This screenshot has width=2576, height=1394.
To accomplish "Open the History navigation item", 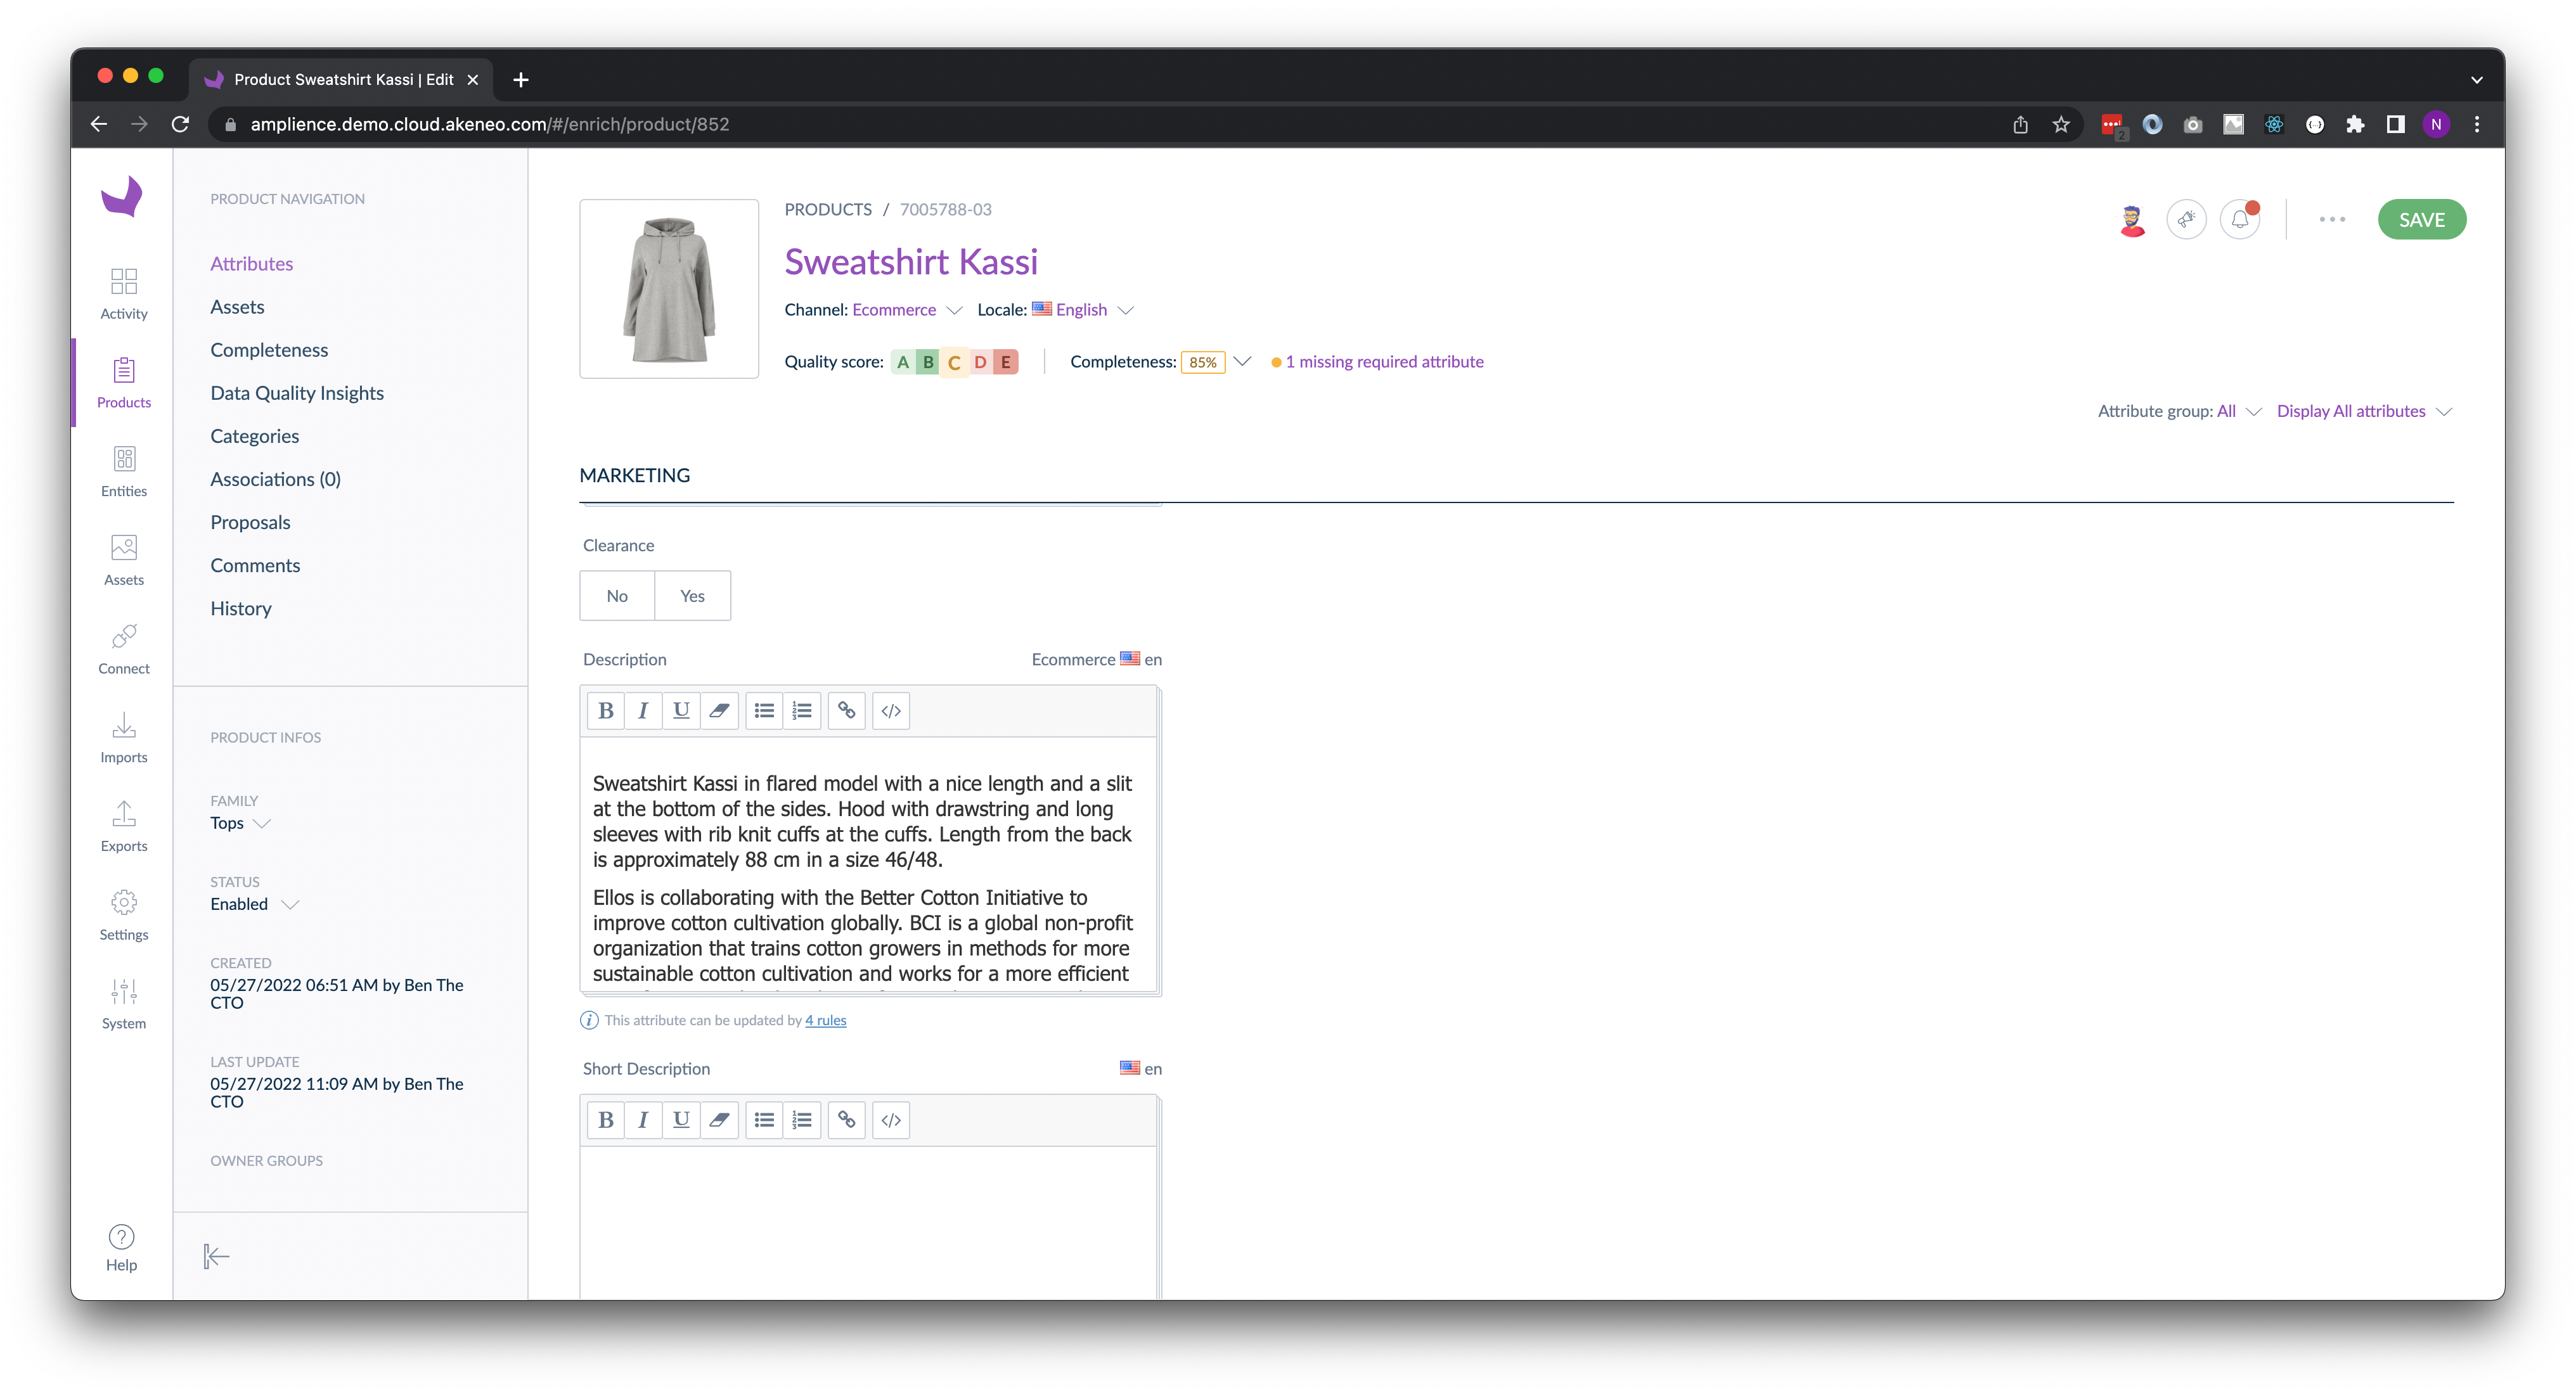I will coord(241,608).
